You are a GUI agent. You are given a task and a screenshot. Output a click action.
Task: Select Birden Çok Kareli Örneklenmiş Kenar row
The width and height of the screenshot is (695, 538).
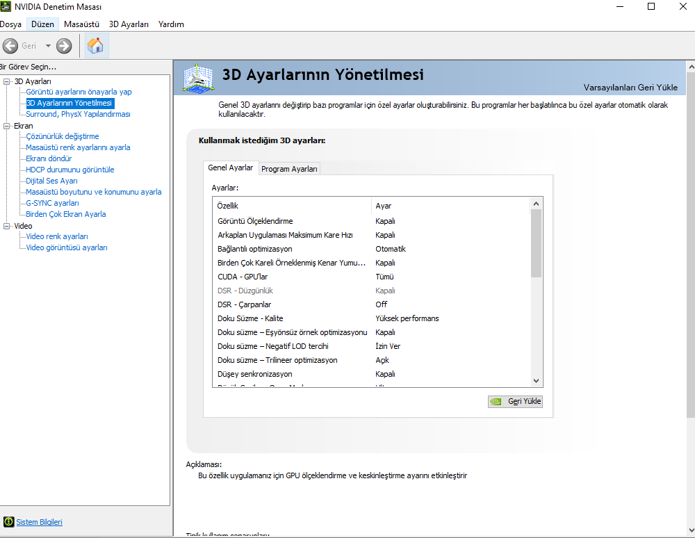(x=371, y=263)
